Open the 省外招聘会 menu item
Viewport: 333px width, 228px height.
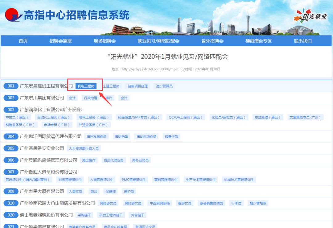tap(212, 41)
